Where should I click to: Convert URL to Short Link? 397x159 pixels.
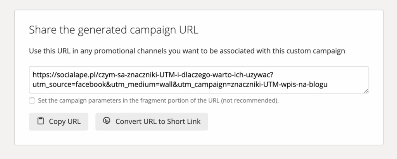tap(152, 121)
